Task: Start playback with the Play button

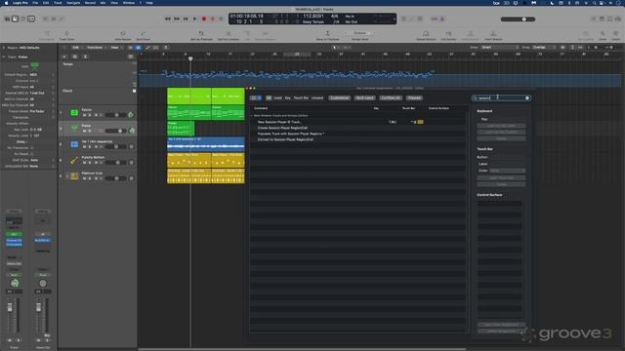Action: (x=195, y=19)
